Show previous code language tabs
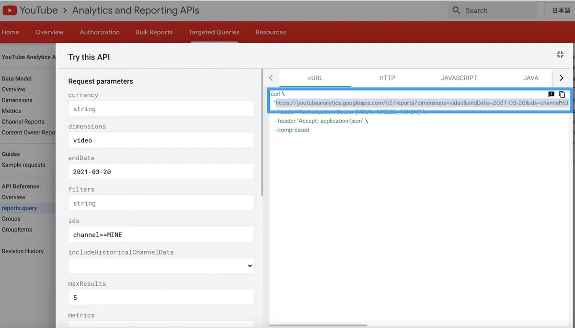The image size is (575, 328). pyautogui.click(x=271, y=78)
